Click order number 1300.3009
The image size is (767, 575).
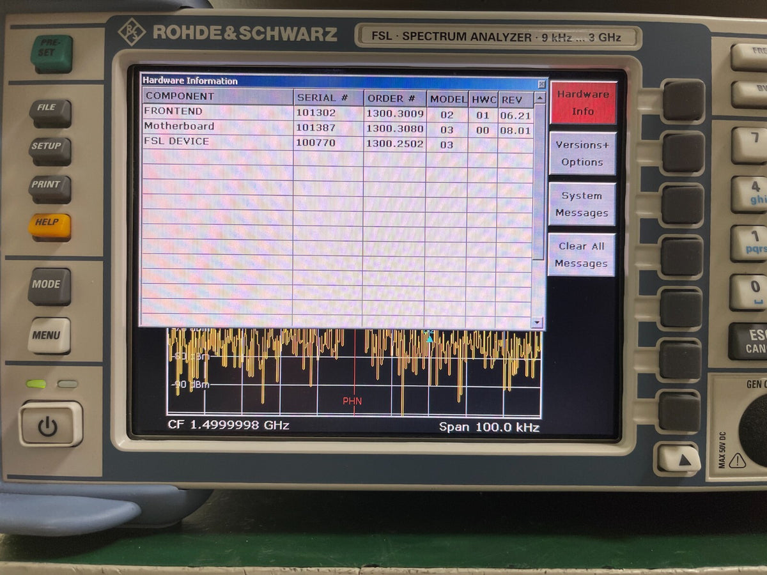tap(394, 114)
